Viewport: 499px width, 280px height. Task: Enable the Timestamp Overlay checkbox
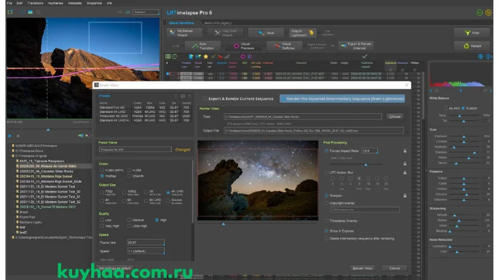pos(326,221)
